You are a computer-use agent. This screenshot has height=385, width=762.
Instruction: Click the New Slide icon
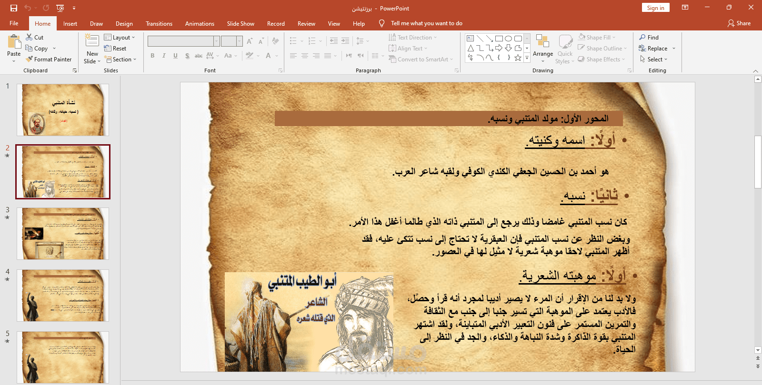click(92, 40)
